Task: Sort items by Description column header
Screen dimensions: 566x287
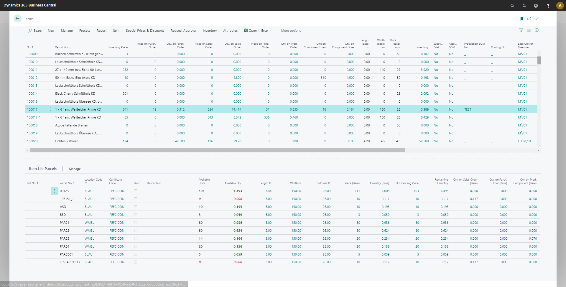Action: [x=62, y=47]
